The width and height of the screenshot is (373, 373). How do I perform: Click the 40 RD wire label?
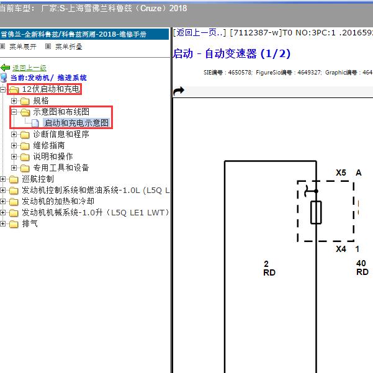point(362,267)
